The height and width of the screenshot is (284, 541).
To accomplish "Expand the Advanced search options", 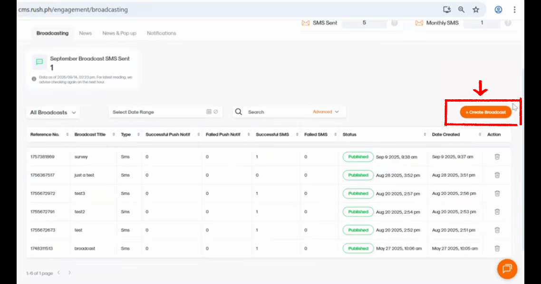I will tap(326, 112).
